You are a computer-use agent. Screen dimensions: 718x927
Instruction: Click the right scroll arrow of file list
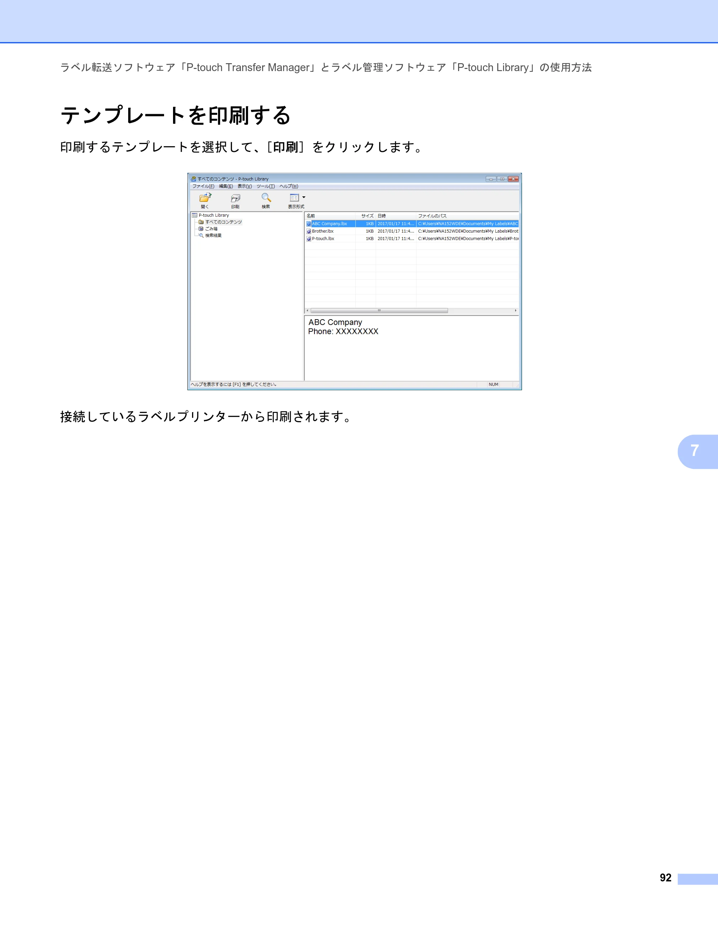[x=516, y=311]
